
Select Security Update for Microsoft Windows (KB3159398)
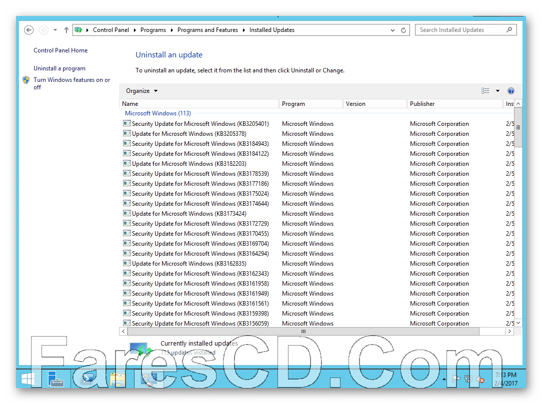tap(200, 314)
